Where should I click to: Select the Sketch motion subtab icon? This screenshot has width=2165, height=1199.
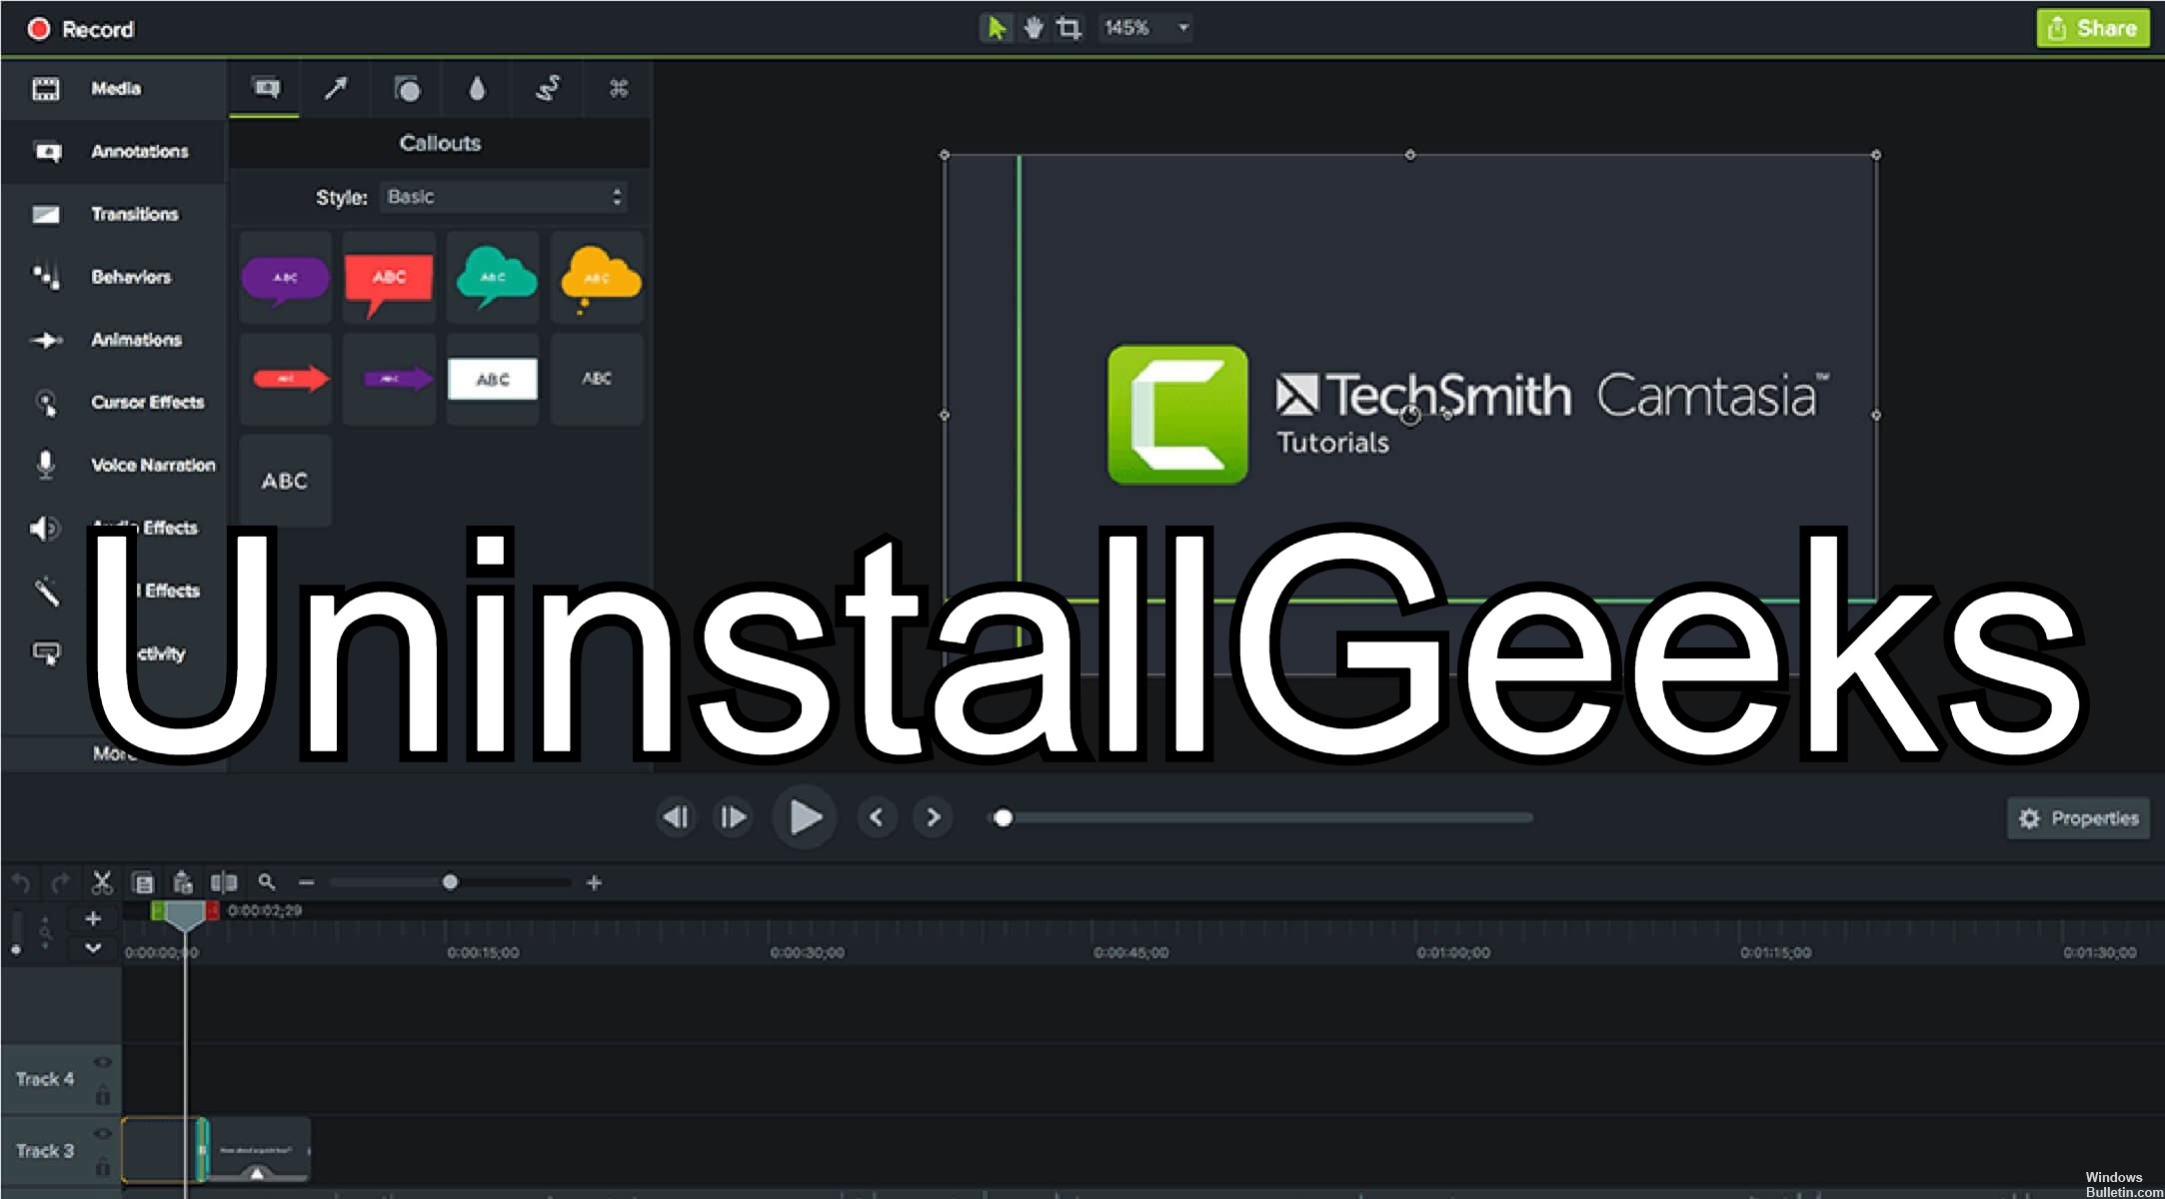pos(547,89)
